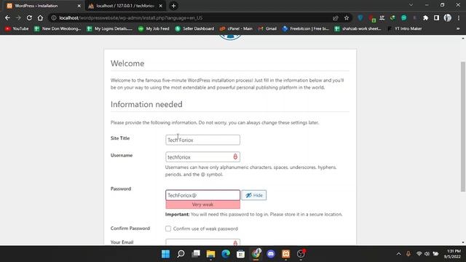466x262 pixels.
Task: Go back with the browser back arrow
Action: click(7, 17)
